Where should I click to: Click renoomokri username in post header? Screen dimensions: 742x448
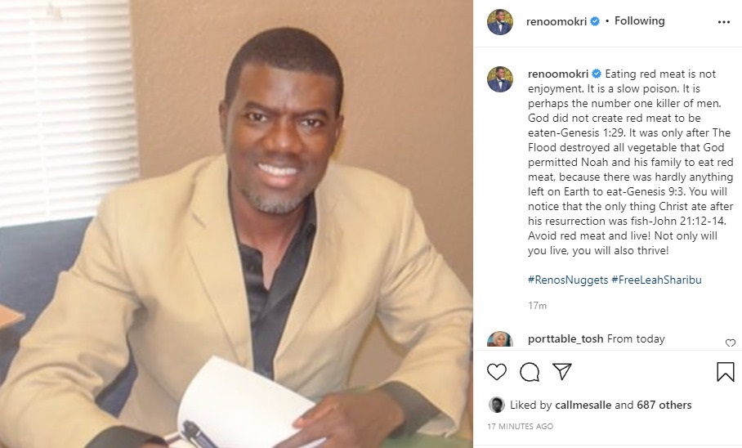click(556, 21)
